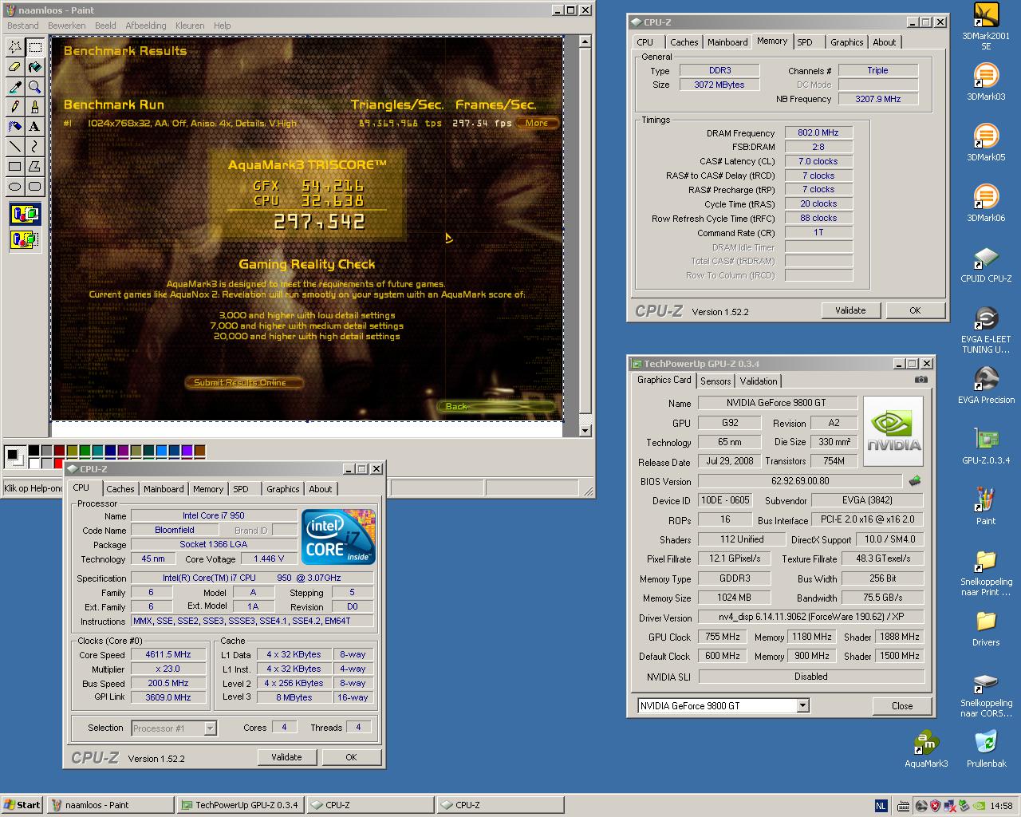Launch CPUID CPU-Z from the desktop

(x=986, y=264)
